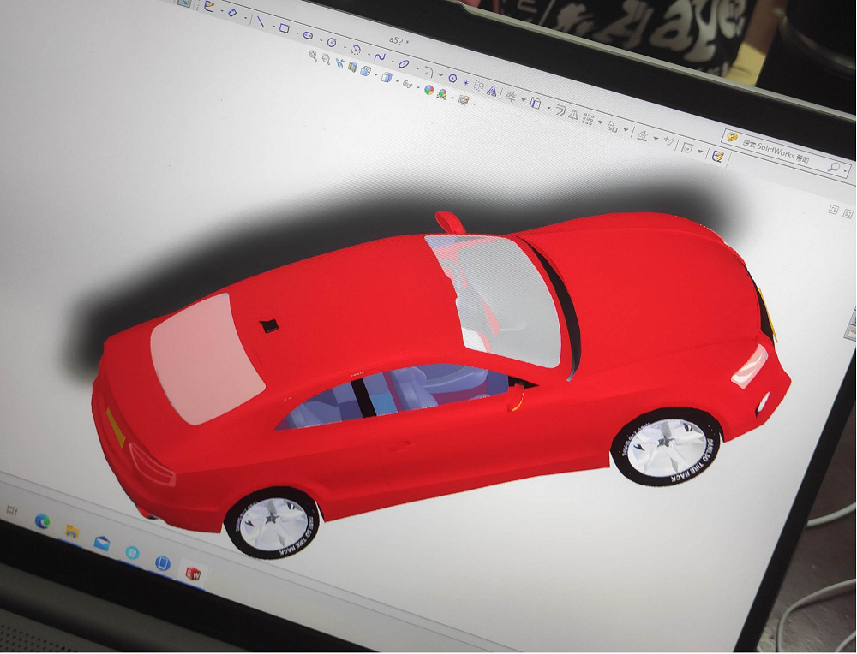Toggle the Construction Geometry icon

pyautogui.click(x=479, y=86)
